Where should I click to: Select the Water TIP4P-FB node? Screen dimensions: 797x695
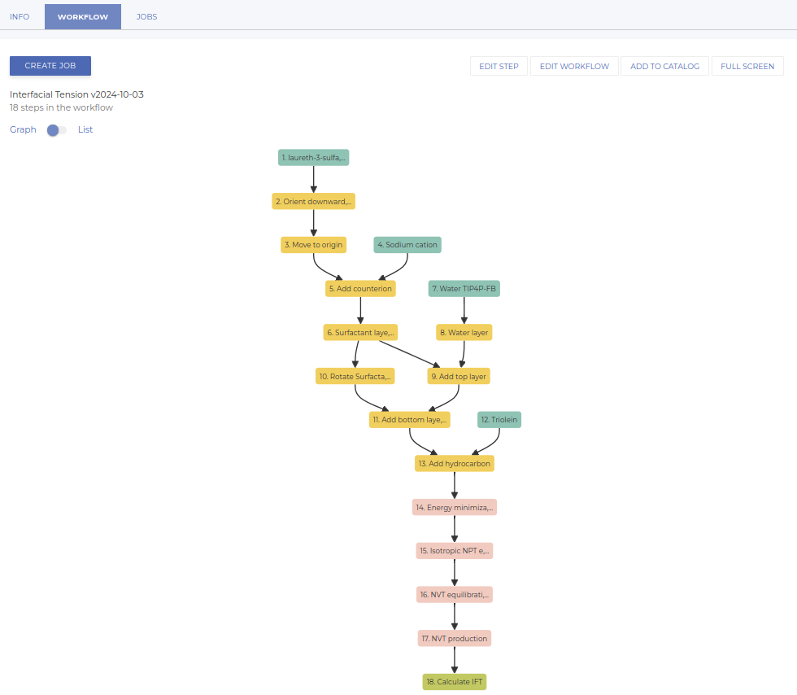(x=464, y=288)
